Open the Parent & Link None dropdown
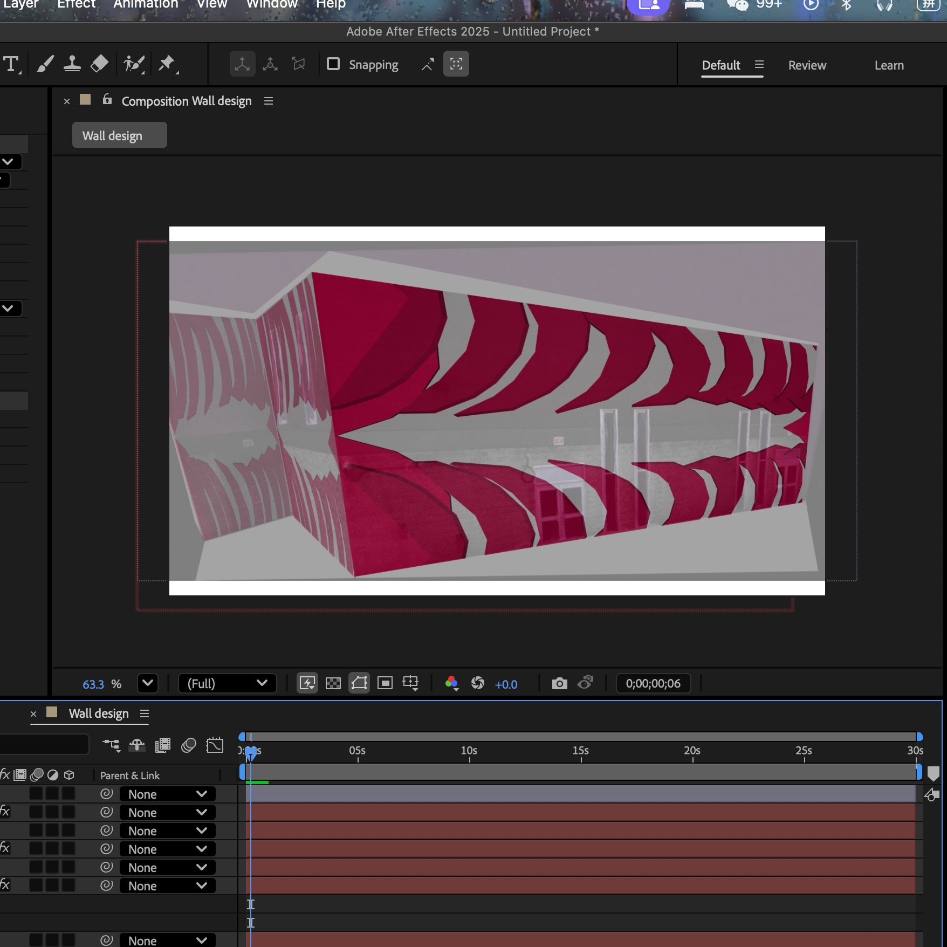 (167, 793)
